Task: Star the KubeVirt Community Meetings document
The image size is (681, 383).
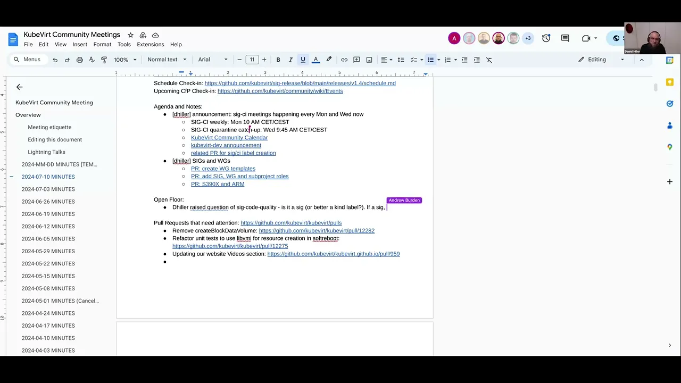Action: click(130, 35)
